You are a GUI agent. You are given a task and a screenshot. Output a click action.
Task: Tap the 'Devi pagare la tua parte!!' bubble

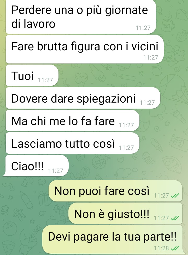tap(113, 240)
